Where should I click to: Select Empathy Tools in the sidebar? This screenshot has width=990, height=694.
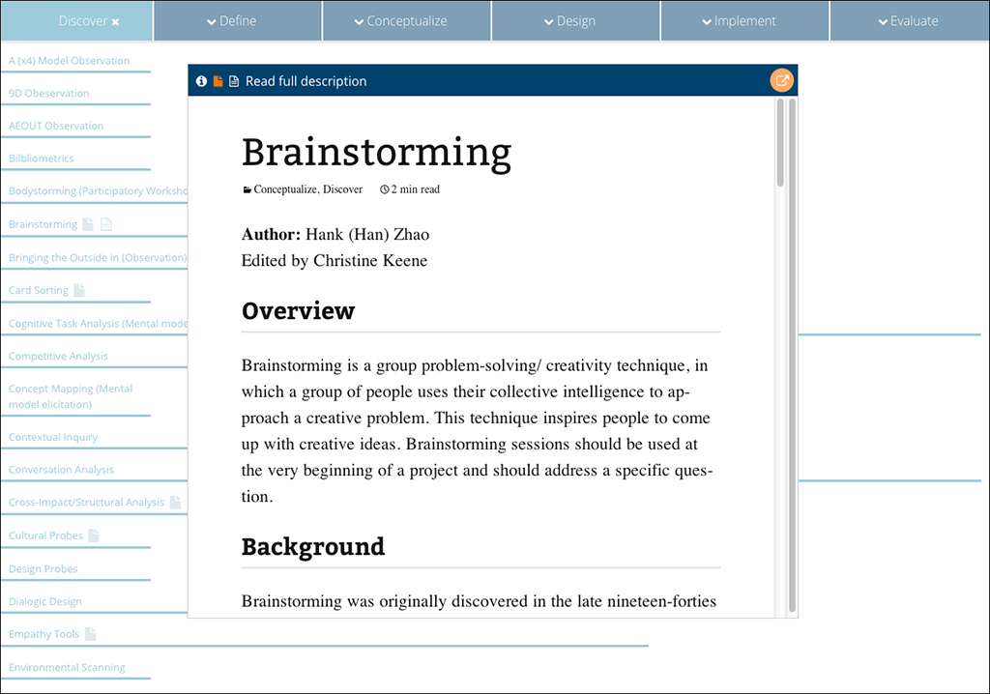[x=44, y=634]
